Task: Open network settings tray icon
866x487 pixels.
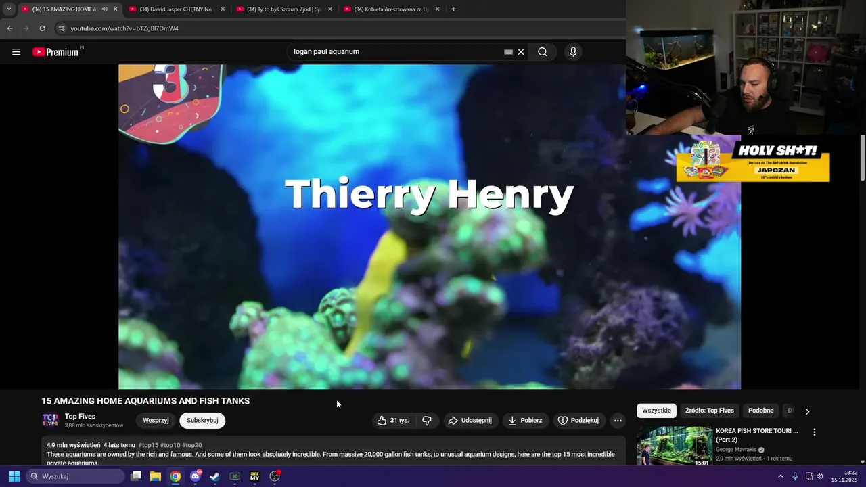Action: [x=809, y=476]
